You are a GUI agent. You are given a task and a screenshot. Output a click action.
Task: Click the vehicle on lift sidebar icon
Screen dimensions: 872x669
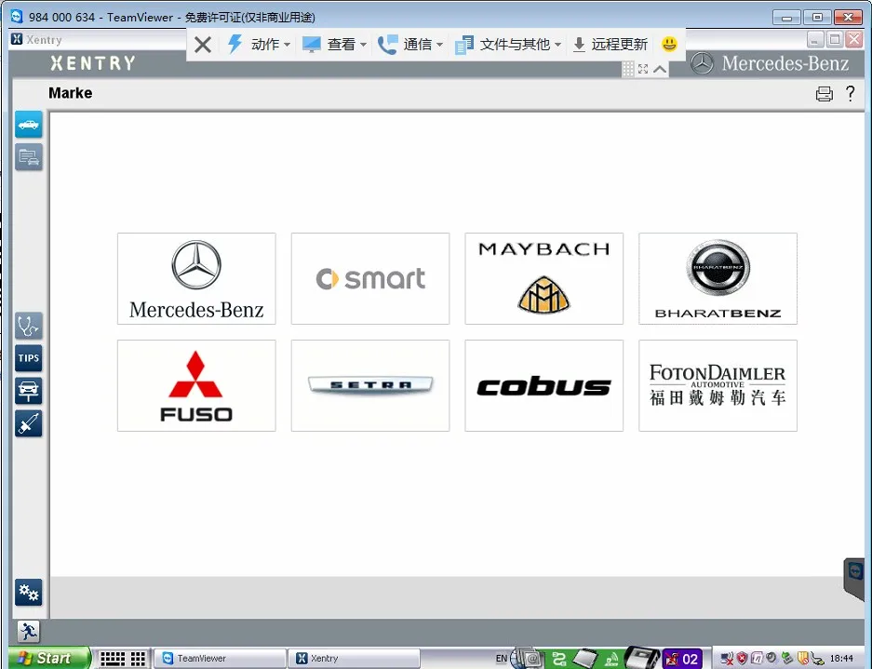(x=28, y=391)
